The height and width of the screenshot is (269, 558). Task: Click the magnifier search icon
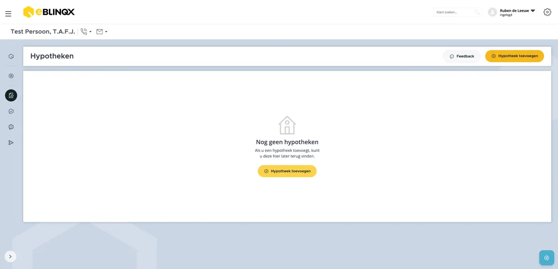[477, 12]
